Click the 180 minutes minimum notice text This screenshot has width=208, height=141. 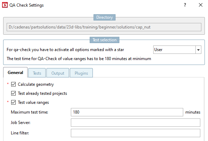tap(79, 59)
